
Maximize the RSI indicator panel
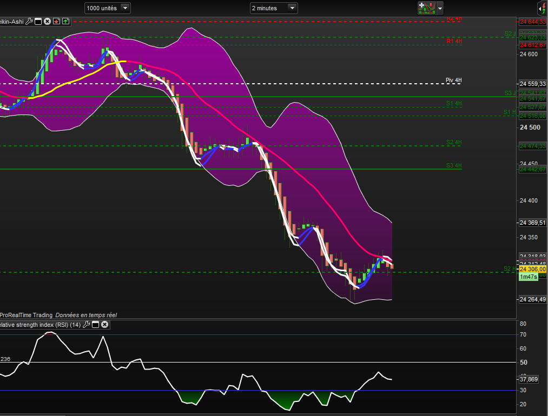(95, 325)
